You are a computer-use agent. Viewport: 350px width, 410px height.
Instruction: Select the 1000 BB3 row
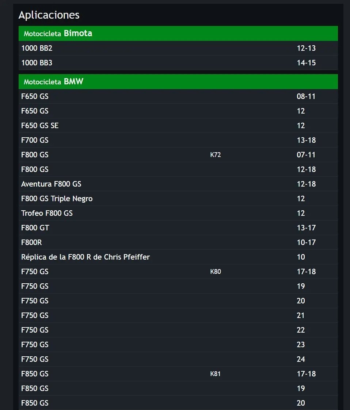pyautogui.click(x=178, y=63)
